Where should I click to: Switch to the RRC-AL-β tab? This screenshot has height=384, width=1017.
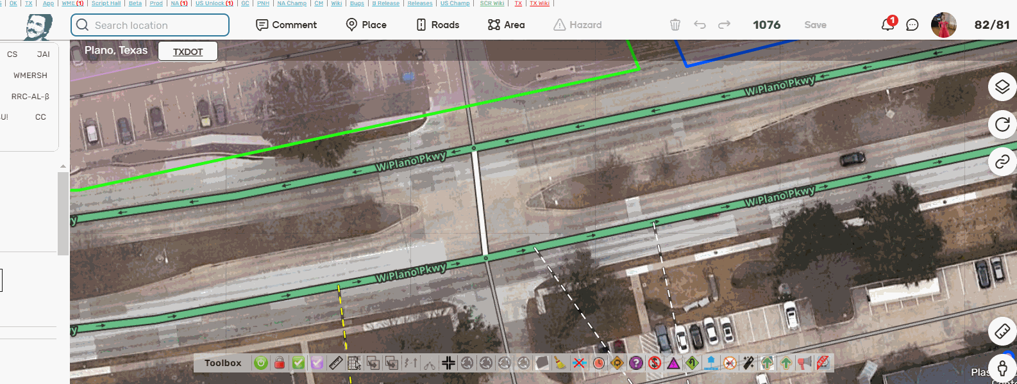[30, 97]
